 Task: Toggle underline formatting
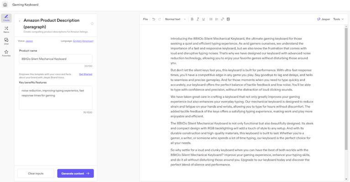tap(204, 19)
